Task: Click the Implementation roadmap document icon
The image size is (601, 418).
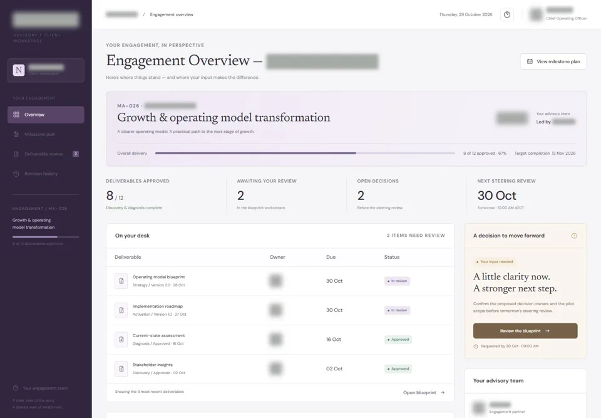Action: point(121,310)
